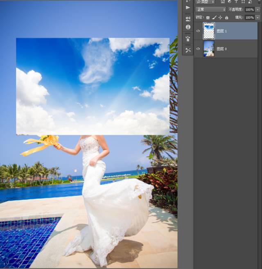Filter layers by shape layers icon

point(243,2)
